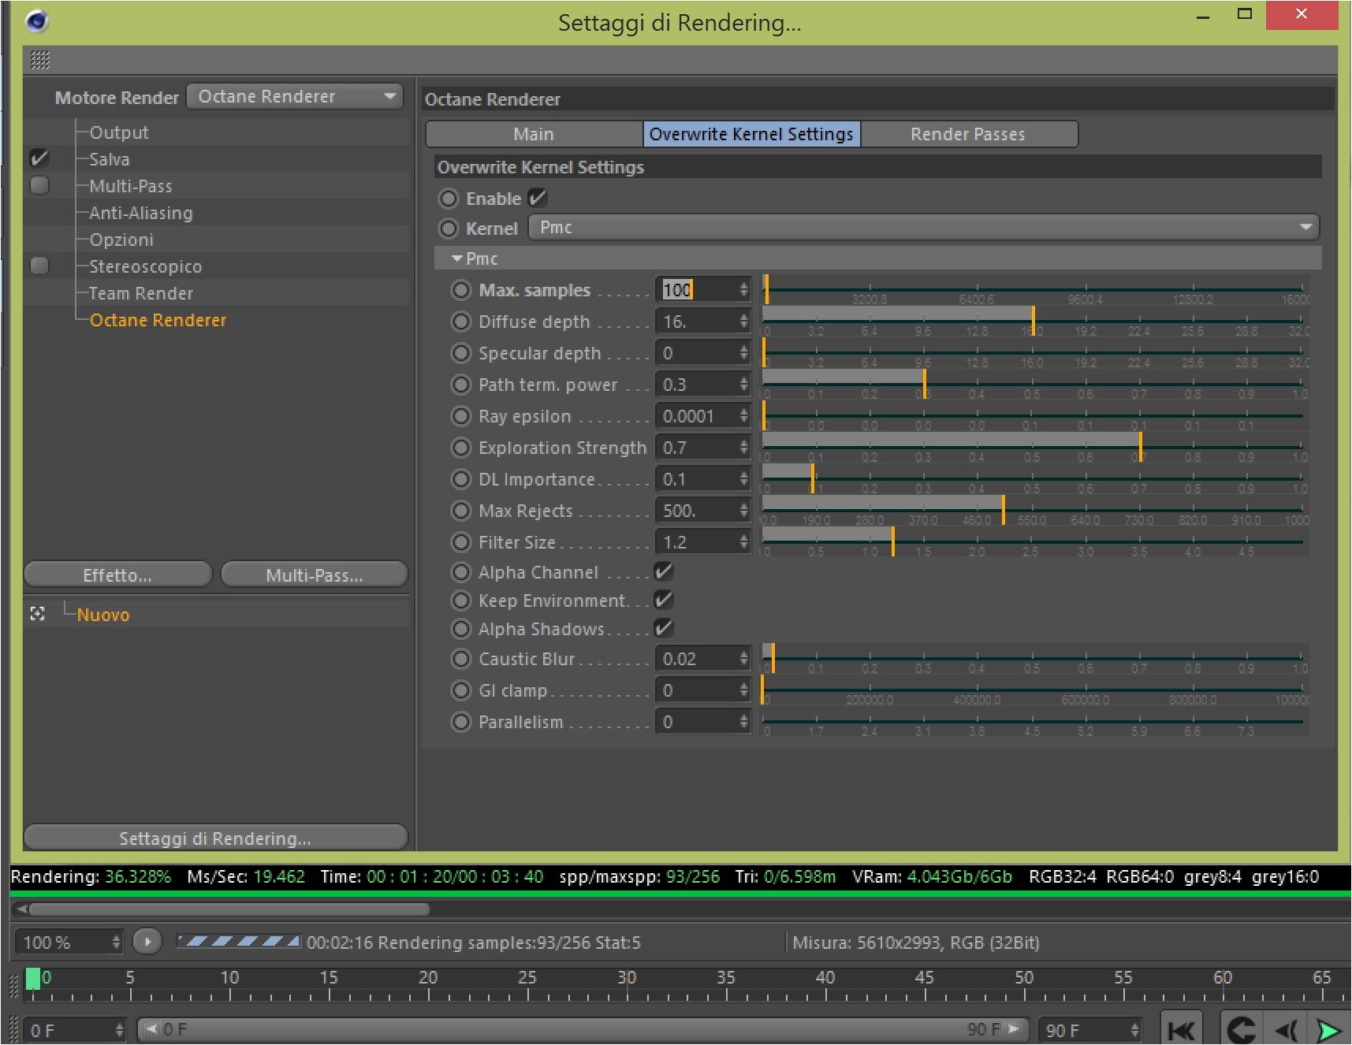This screenshot has width=1352, height=1045.
Task: Click the zoom percent stepper arrows
Action: point(116,942)
